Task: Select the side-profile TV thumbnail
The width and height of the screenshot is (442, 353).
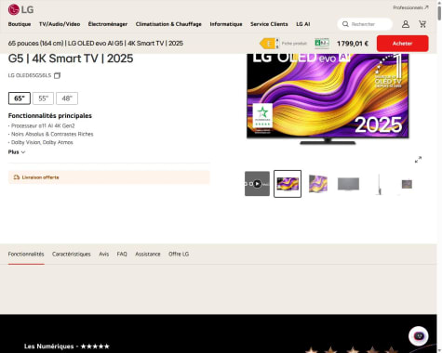Action: pyautogui.click(x=379, y=184)
